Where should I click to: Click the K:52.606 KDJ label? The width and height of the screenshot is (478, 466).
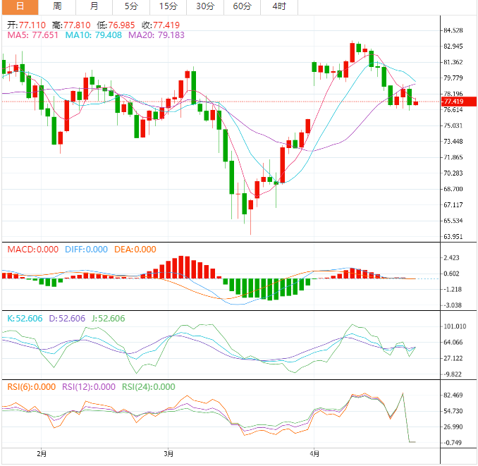(24, 319)
